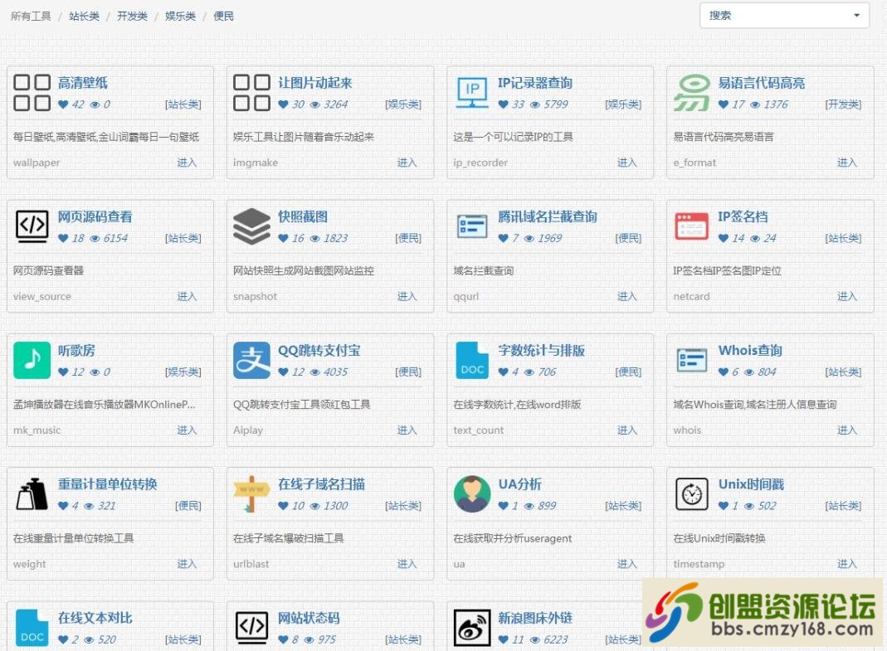Click the heart icon on UA分析
The image size is (887, 651).
coord(503,506)
